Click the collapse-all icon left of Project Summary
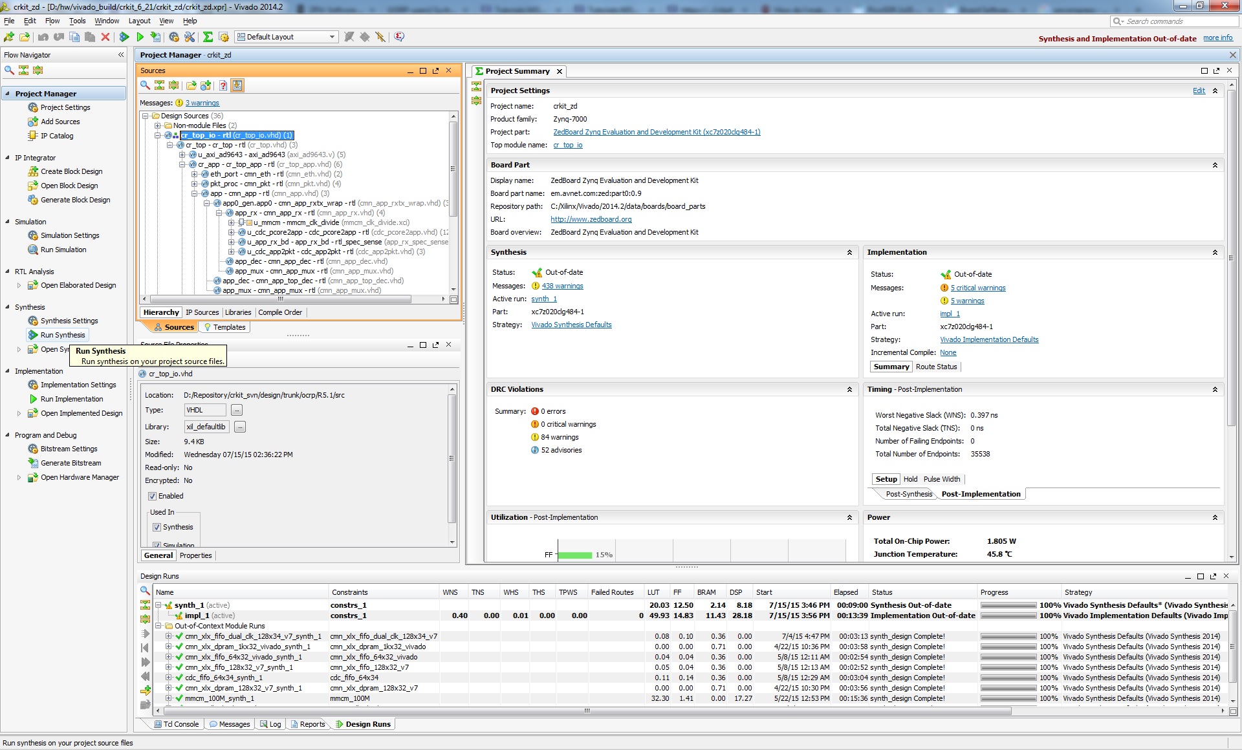The width and height of the screenshot is (1242, 750). [x=477, y=86]
